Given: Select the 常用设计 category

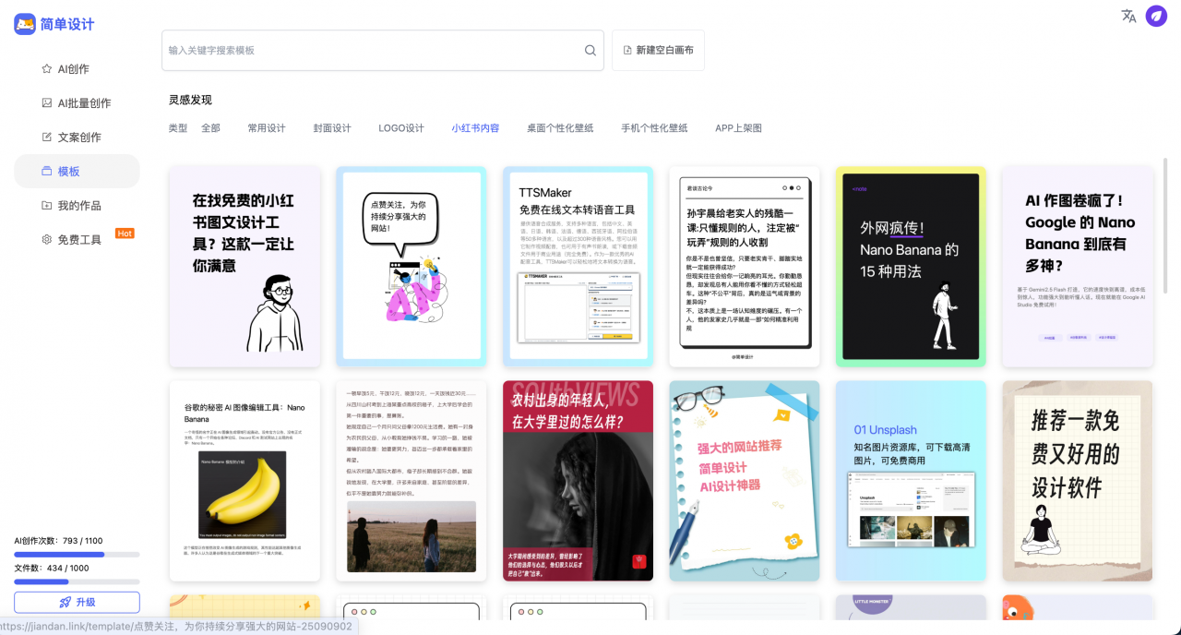Looking at the screenshot, I should click(x=267, y=128).
